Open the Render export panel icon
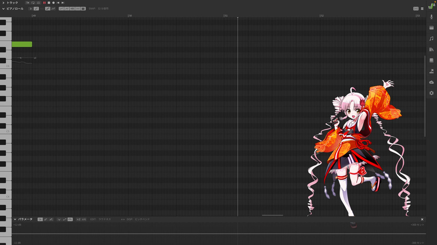This screenshot has height=245, width=437. pyautogui.click(x=432, y=71)
